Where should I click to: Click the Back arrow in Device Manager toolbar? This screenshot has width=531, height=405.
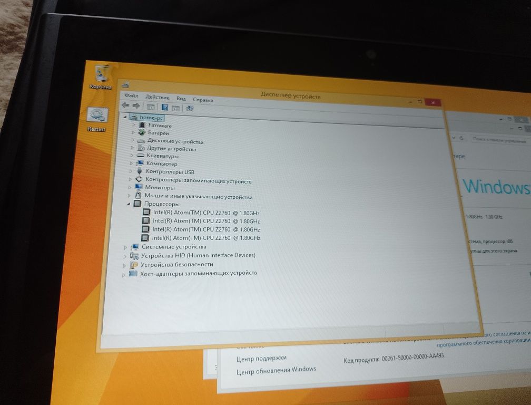pyautogui.click(x=125, y=105)
